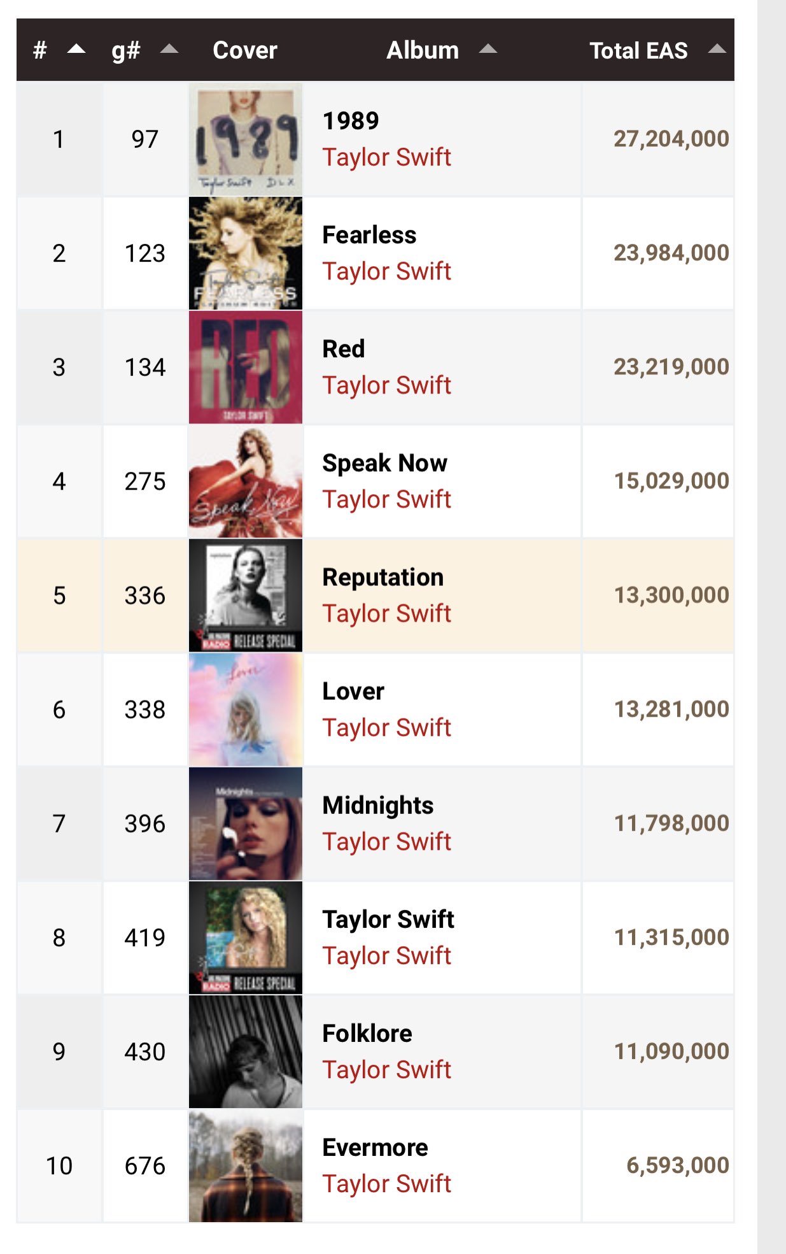Click the Red album cover
This screenshot has width=786, height=1254.
246,367
